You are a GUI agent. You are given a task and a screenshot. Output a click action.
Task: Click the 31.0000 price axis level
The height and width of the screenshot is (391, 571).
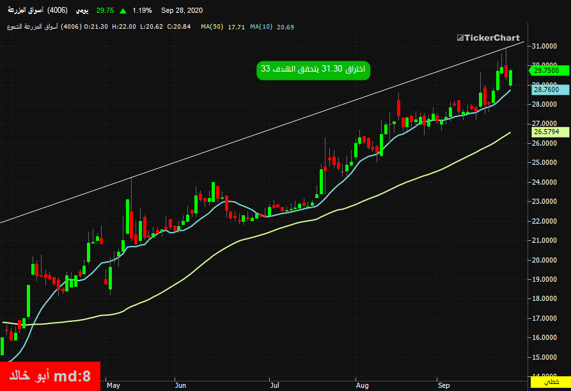point(544,46)
